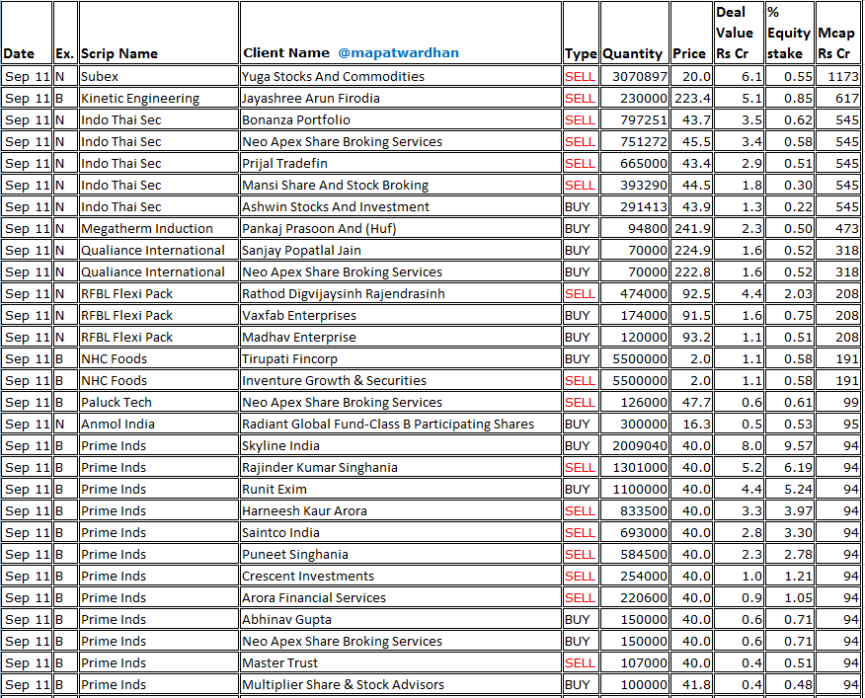865x698 pixels.
Task: Select the "Quantity" column header
Action: coord(634,33)
